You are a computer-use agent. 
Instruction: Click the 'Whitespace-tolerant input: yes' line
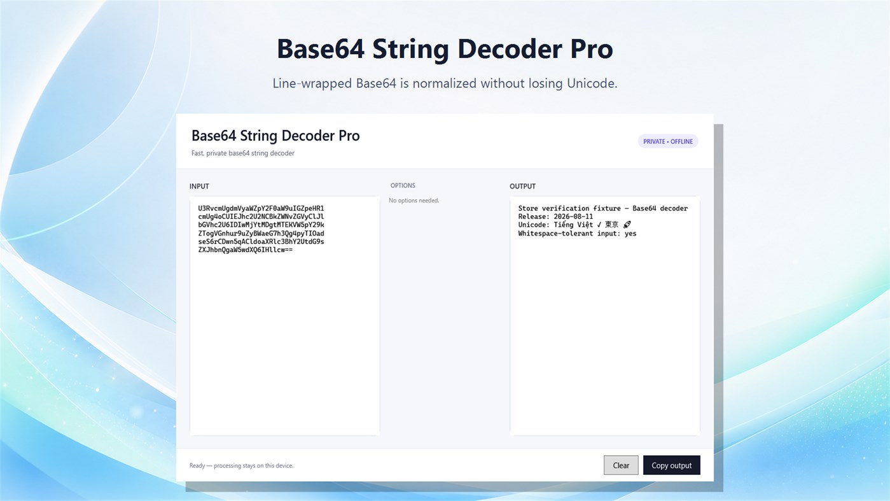pos(577,234)
